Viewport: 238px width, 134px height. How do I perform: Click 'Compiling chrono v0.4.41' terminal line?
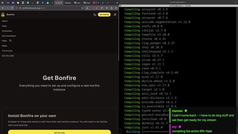pyautogui.click(x=145, y=39)
